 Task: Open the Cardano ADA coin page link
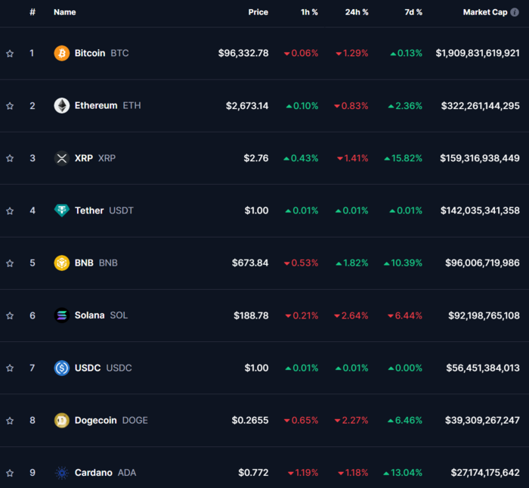[x=105, y=472]
